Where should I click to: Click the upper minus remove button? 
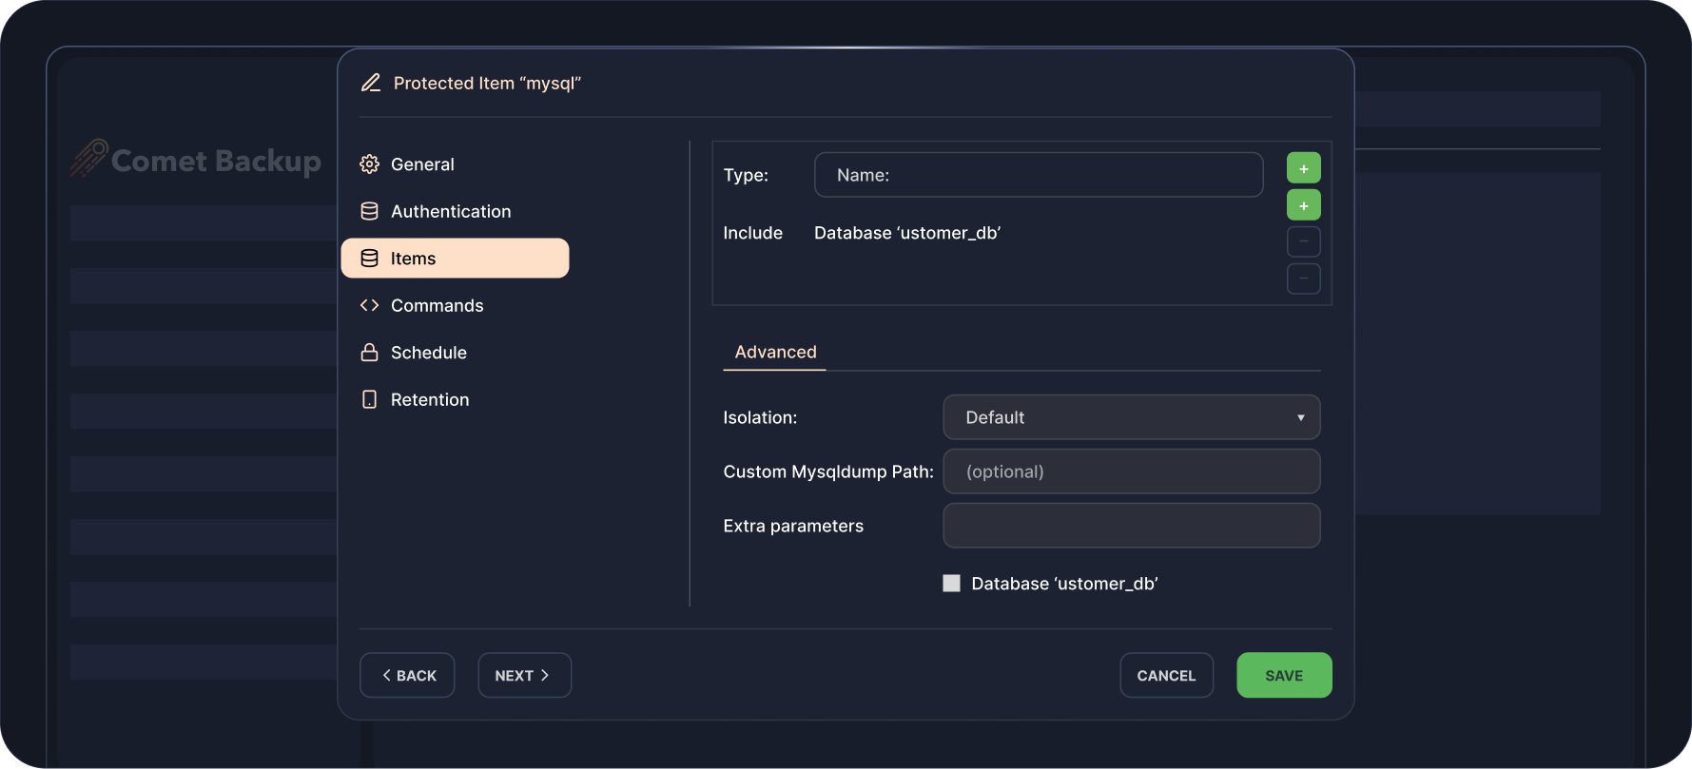[1303, 241]
